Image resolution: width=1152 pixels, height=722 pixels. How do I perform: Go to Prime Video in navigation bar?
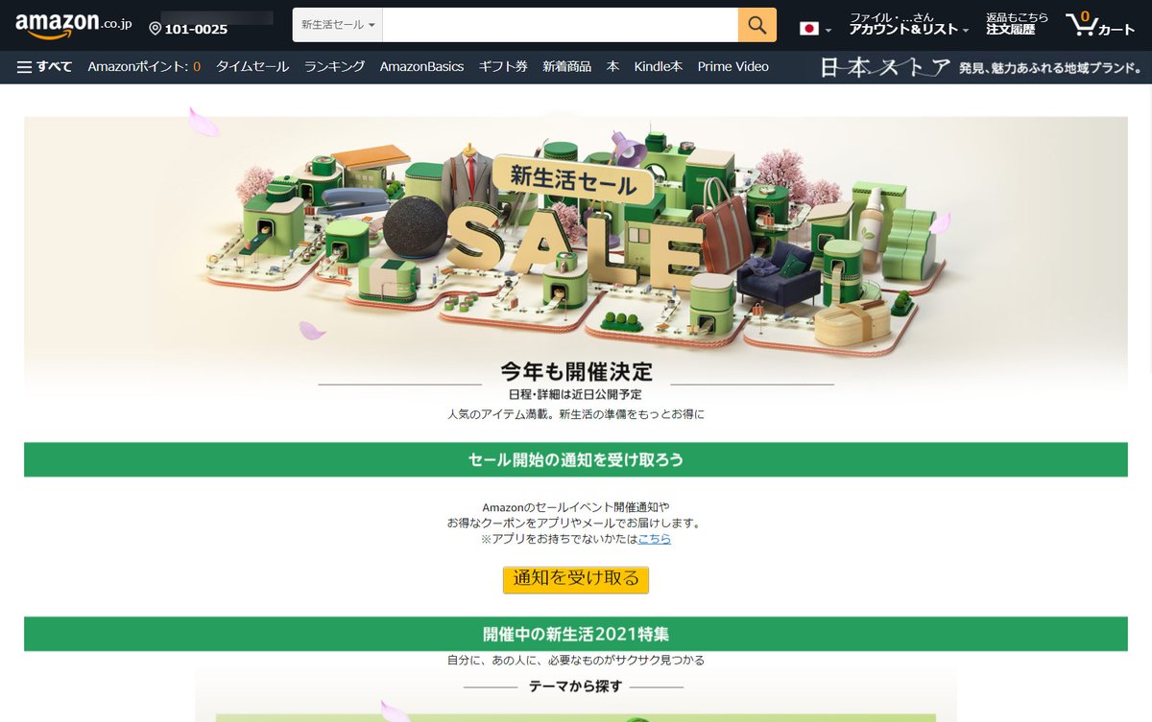tap(732, 66)
